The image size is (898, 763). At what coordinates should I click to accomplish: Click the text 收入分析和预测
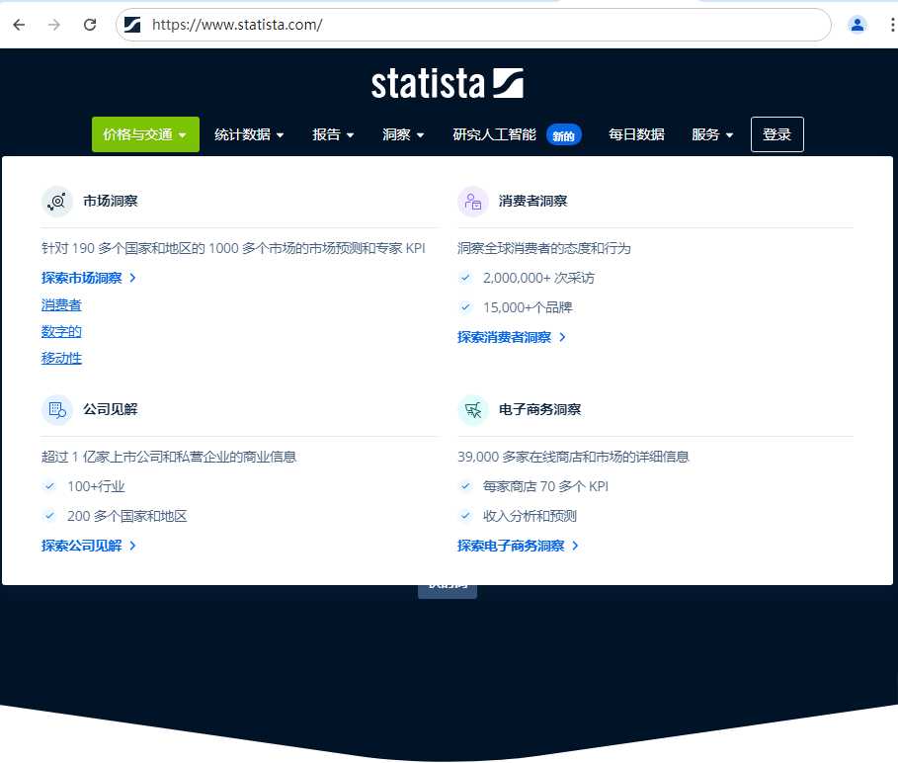tap(530, 516)
